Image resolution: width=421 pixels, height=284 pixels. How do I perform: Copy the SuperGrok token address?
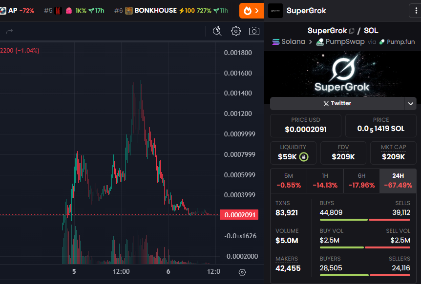pyautogui.click(x=352, y=31)
